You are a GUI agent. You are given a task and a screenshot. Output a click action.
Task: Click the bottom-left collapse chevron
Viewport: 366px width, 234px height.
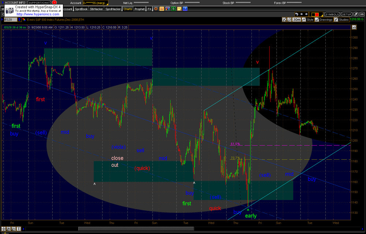click(x=5, y=233)
